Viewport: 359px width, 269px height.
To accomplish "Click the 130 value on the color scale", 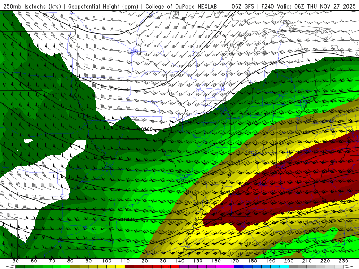I will (x=162, y=261).
